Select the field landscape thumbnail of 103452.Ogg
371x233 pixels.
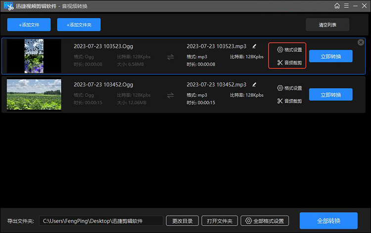pos(34,94)
